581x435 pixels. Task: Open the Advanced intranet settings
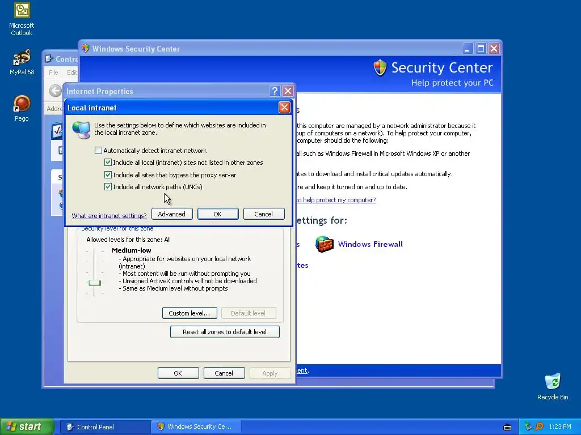(x=172, y=214)
